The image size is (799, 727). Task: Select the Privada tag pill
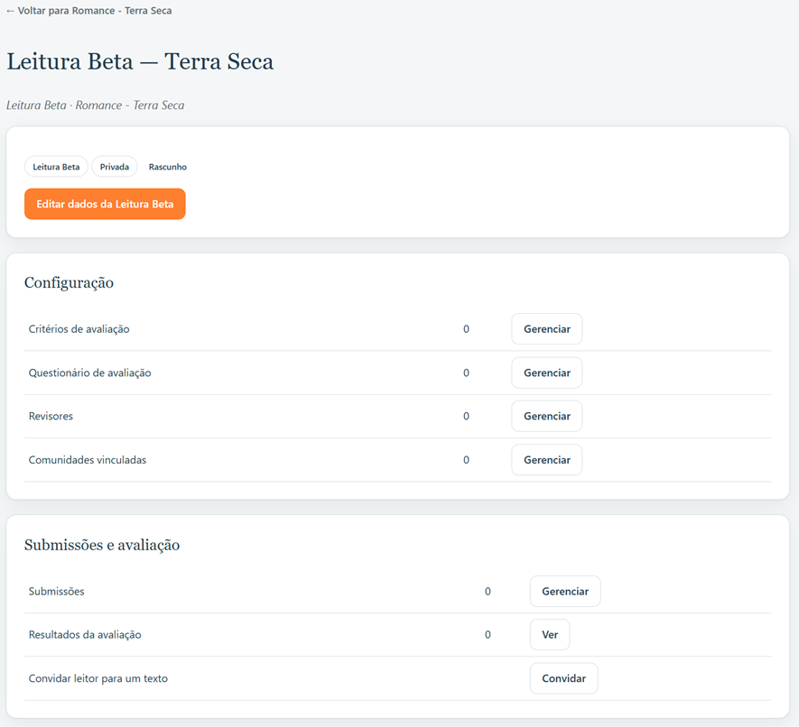coord(114,167)
